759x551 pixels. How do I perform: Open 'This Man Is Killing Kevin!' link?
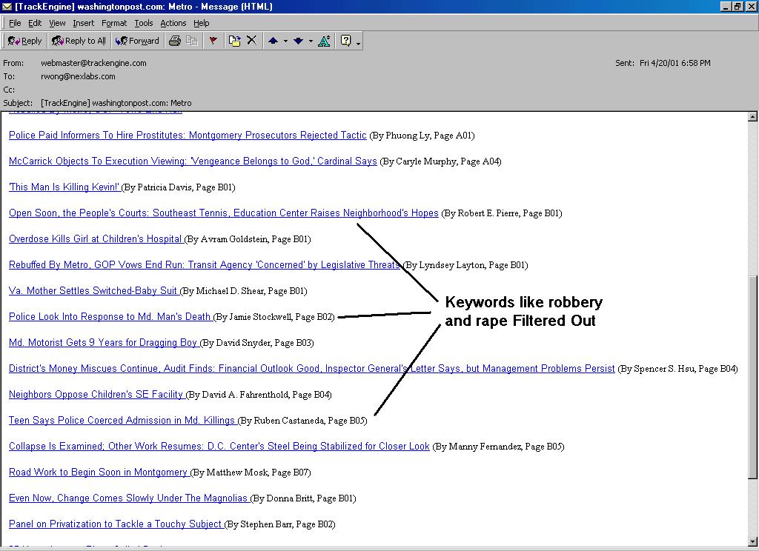coord(64,187)
